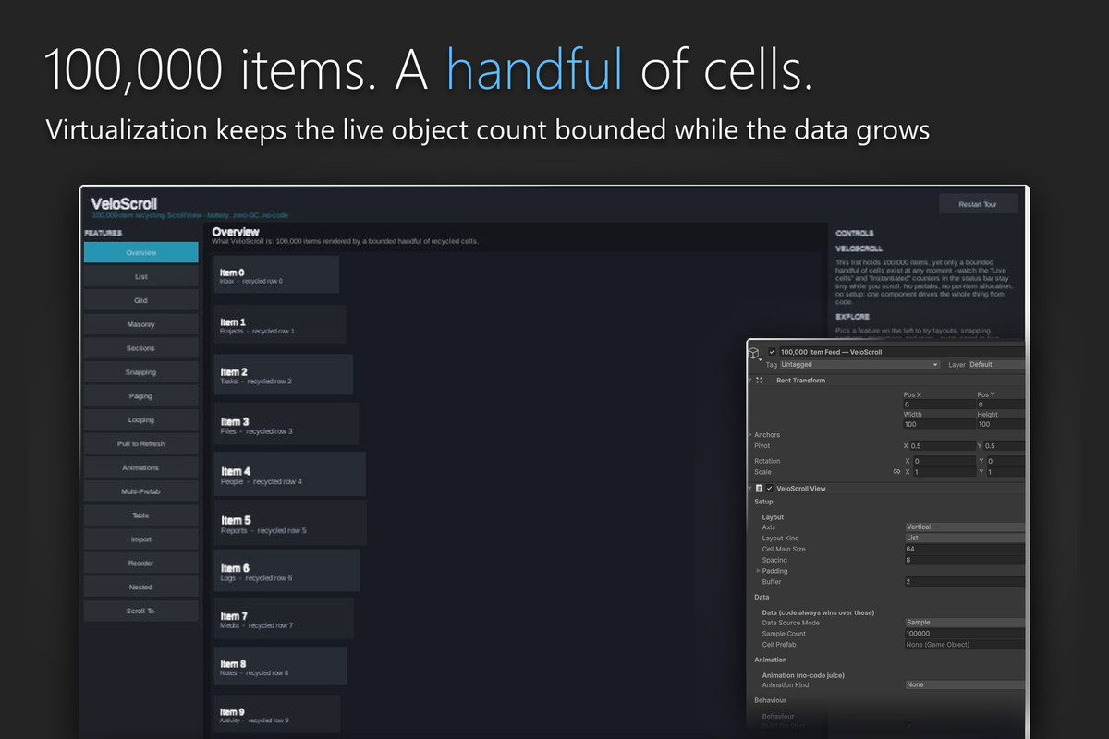This screenshot has width=1109, height=739.
Task: Click the Item 3 Files cell
Action: coord(286,424)
